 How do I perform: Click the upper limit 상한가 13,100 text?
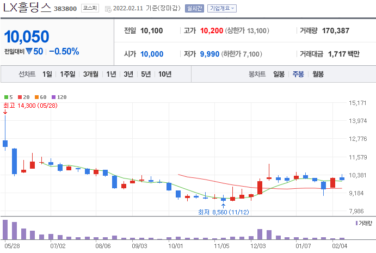coord(247,30)
